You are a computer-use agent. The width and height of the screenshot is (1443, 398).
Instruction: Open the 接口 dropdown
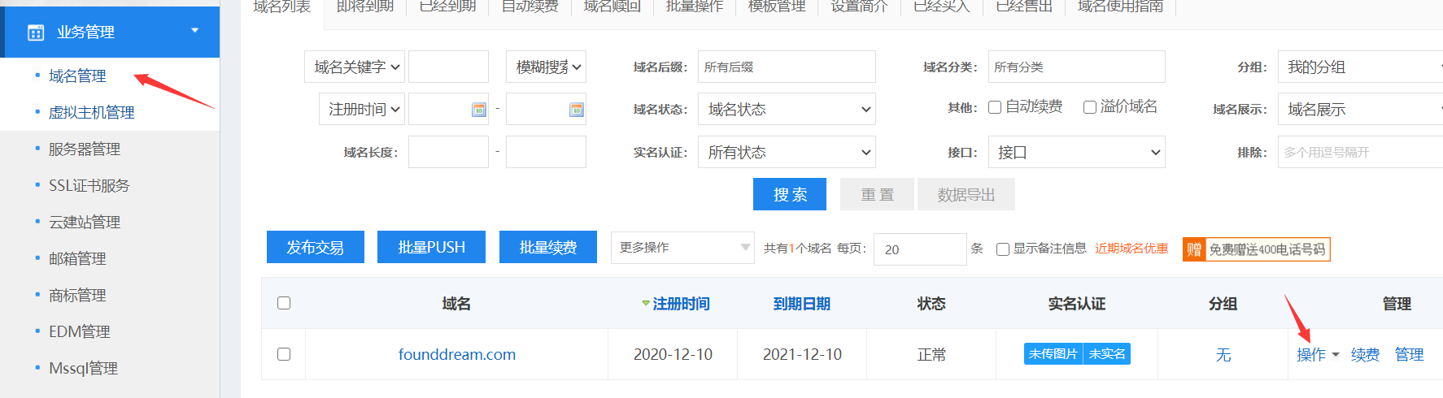pyautogui.click(x=1077, y=152)
